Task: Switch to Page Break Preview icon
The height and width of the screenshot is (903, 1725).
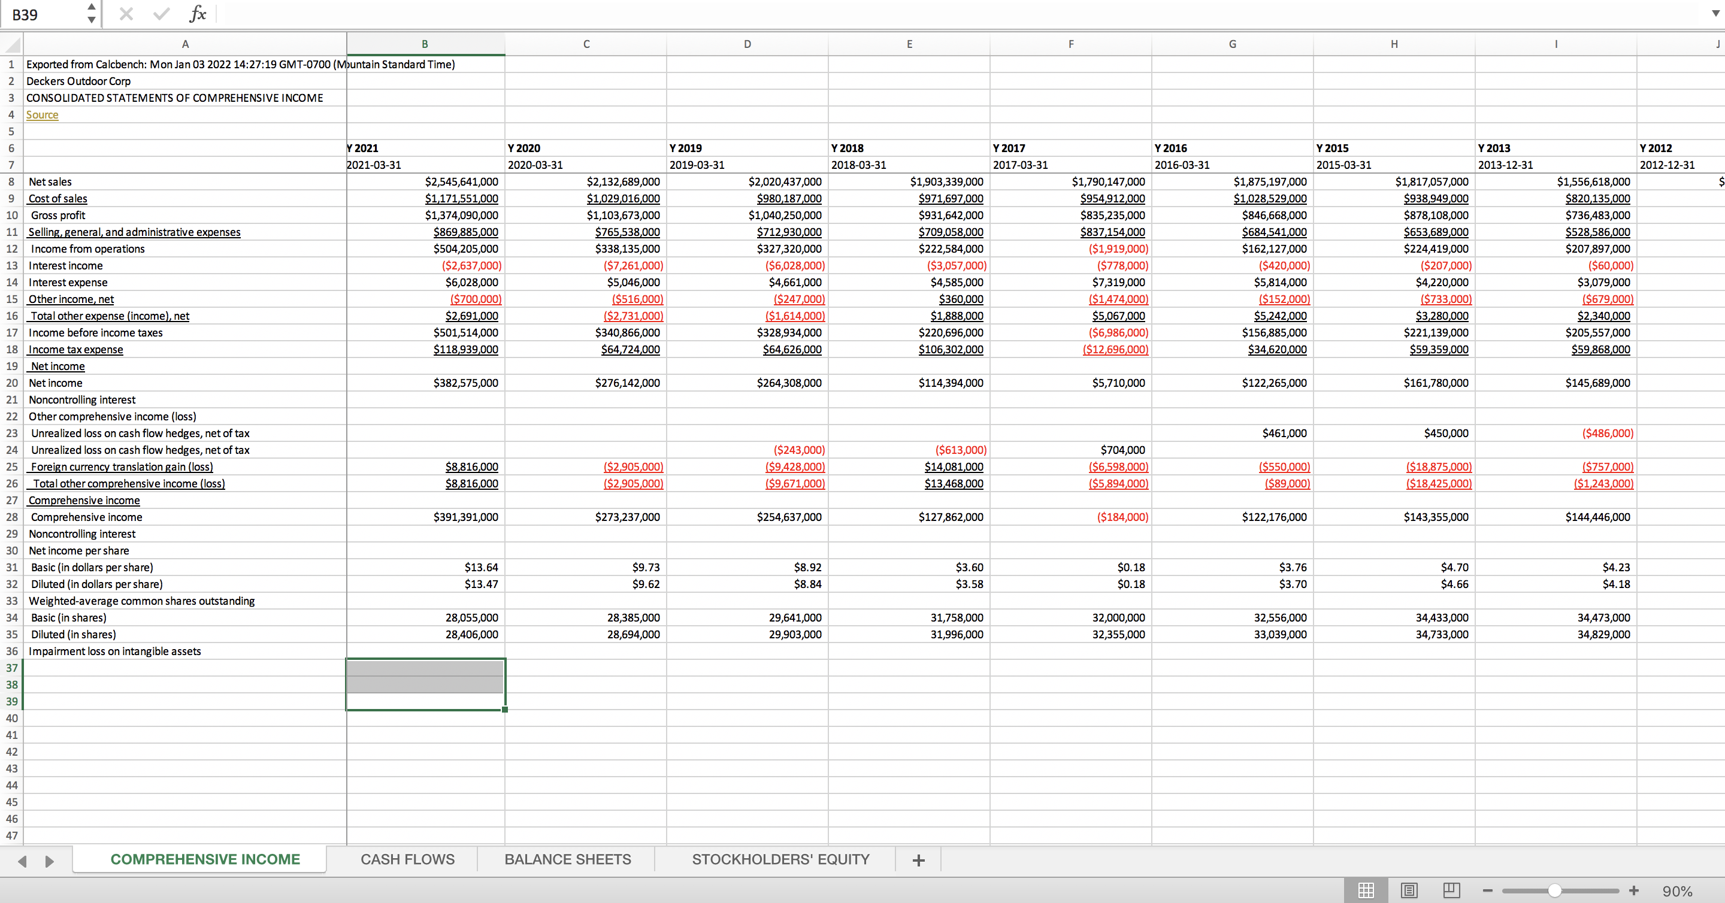Action: click(1451, 890)
